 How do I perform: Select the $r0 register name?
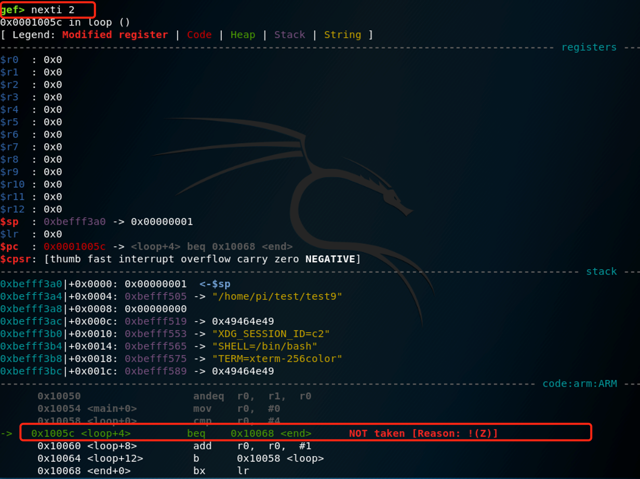(x=9, y=60)
